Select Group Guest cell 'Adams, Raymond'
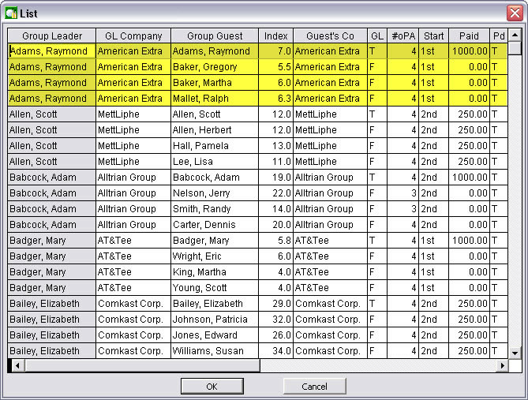Image resolution: width=528 pixels, height=400 pixels. (215, 51)
